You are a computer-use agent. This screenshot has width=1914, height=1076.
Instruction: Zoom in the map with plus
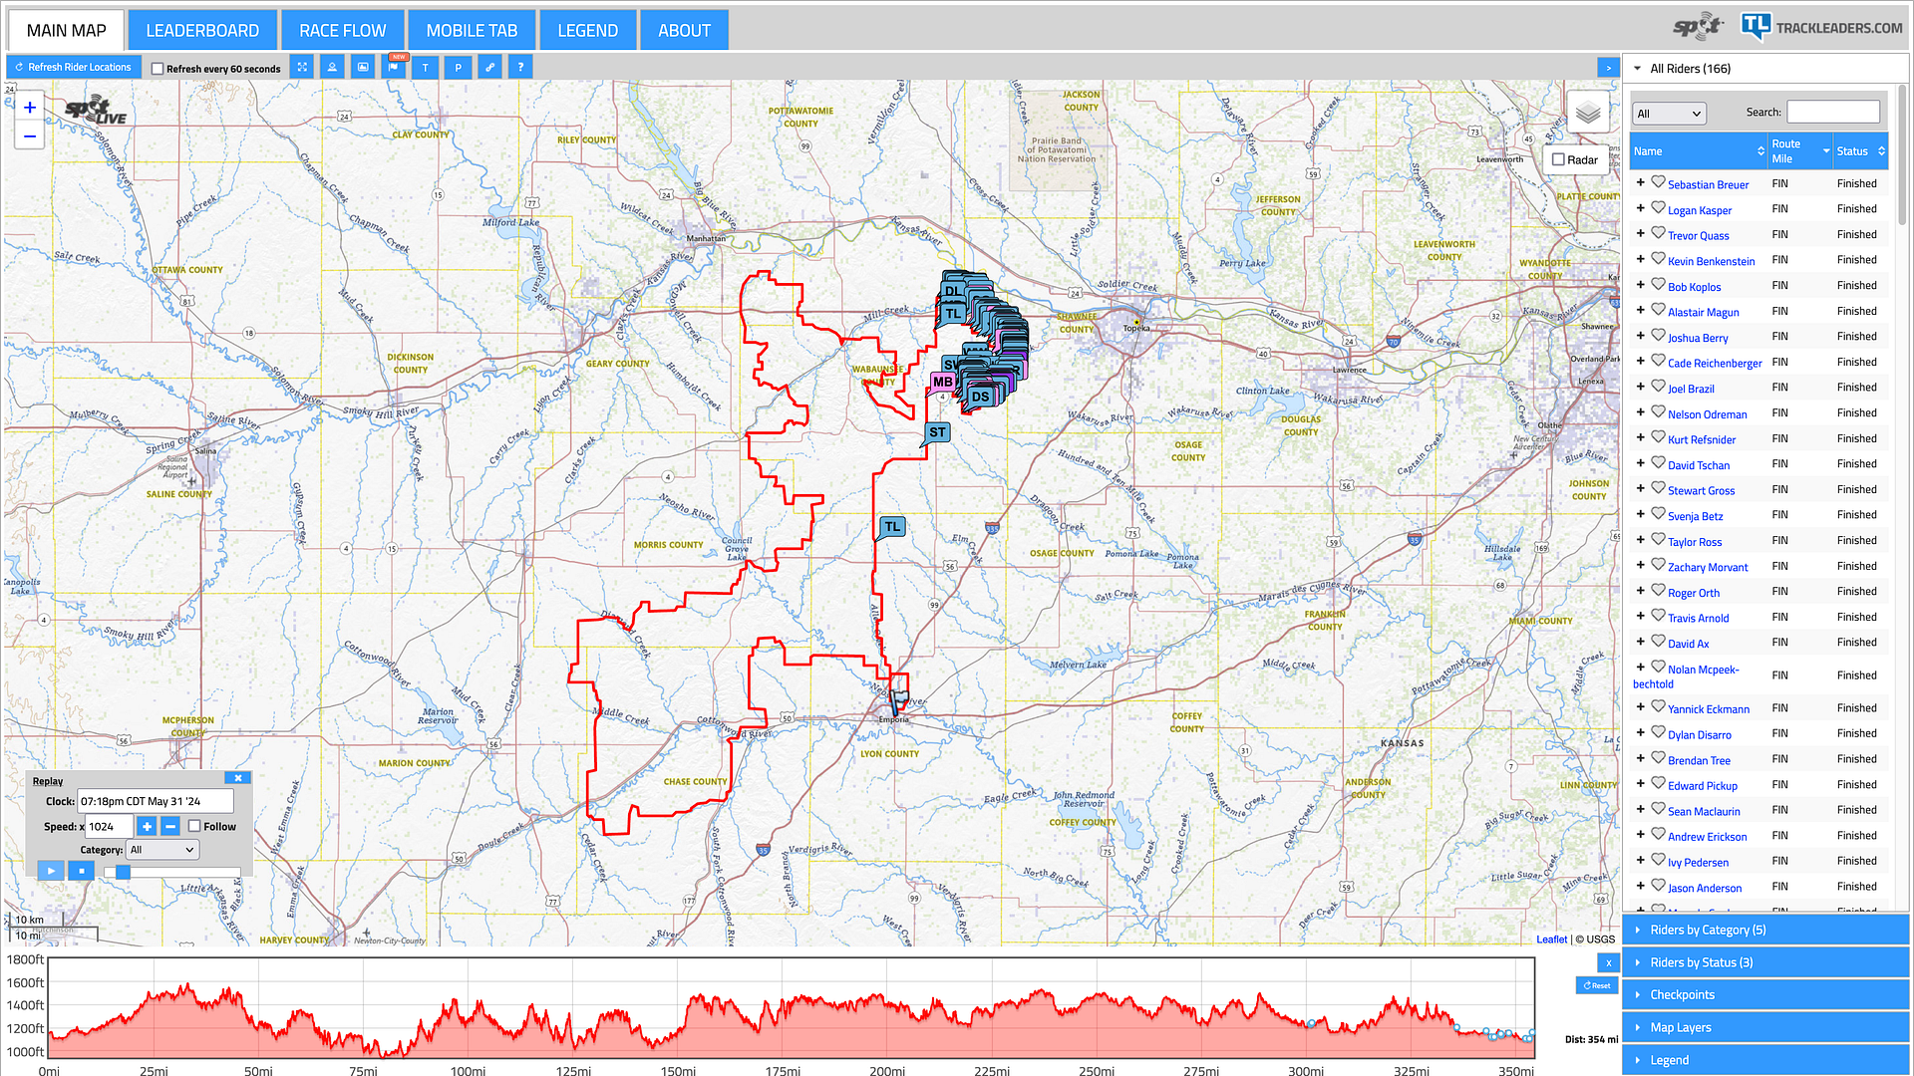(x=30, y=108)
